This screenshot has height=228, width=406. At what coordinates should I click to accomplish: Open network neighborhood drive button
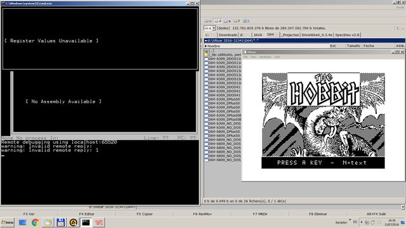pos(246,21)
